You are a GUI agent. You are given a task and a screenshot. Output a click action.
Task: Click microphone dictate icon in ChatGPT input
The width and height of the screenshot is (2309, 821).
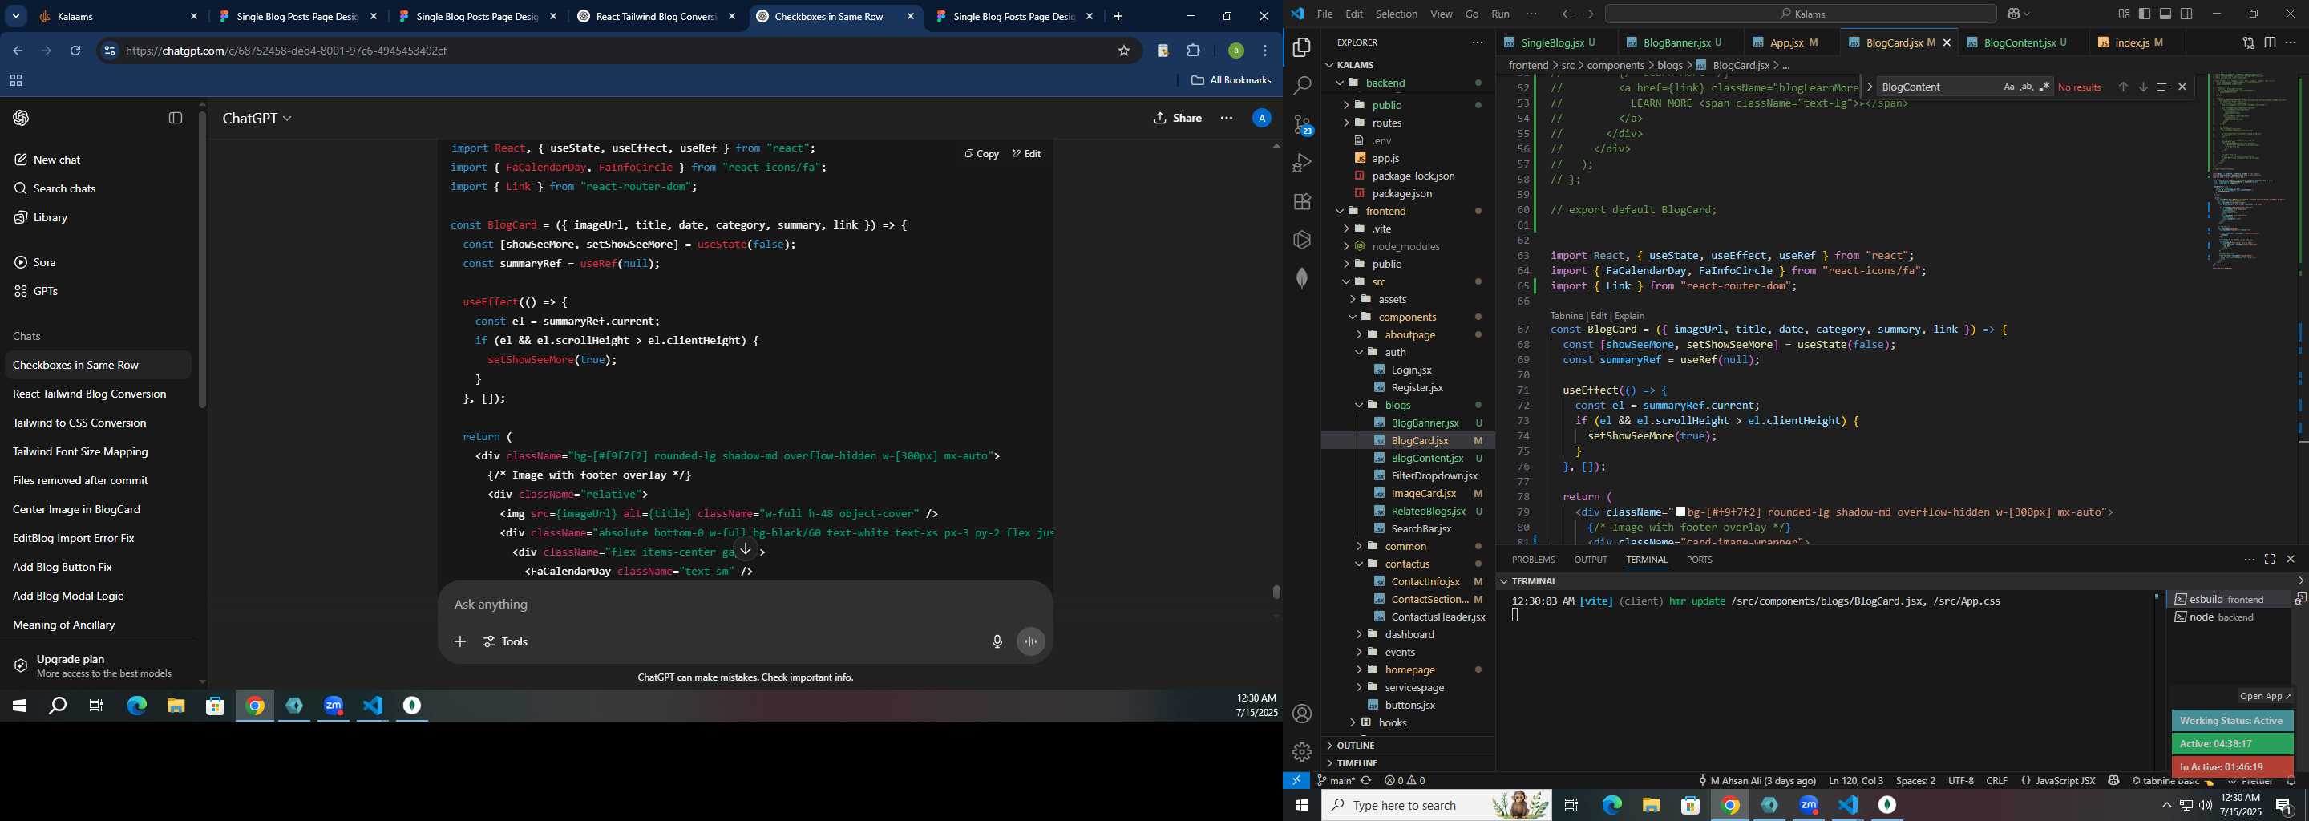(997, 641)
